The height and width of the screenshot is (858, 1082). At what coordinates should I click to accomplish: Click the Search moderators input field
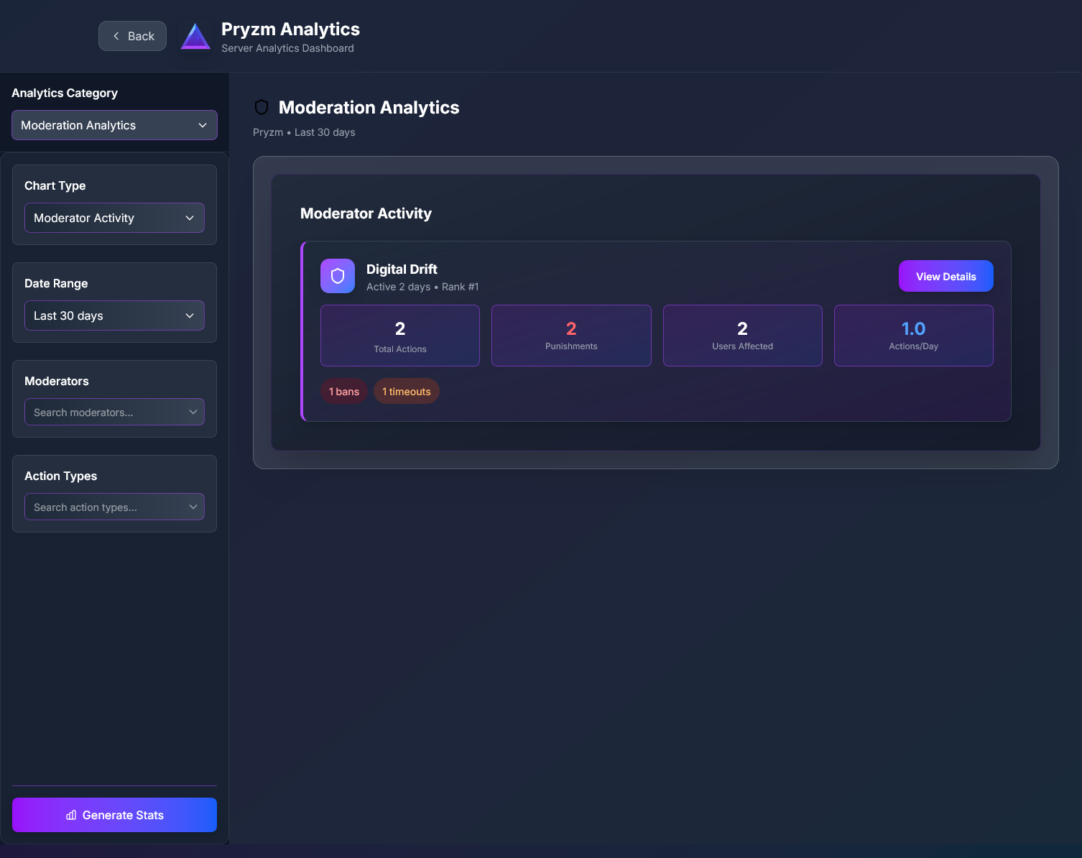pyautogui.click(x=114, y=412)
